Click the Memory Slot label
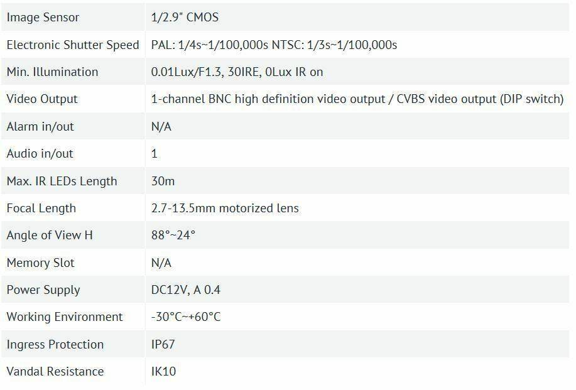The height and width of the screenshot is (390, 576). 41,263
